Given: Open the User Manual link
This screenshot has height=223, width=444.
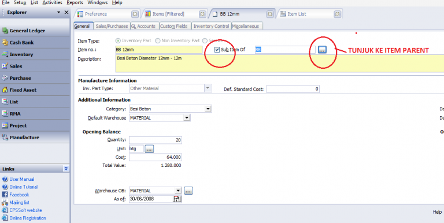Looking at the screenshot, I should coord(22,179).
